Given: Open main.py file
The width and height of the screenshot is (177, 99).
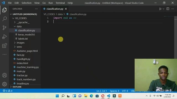Looking at the screenshot, I should coord(25,71).
